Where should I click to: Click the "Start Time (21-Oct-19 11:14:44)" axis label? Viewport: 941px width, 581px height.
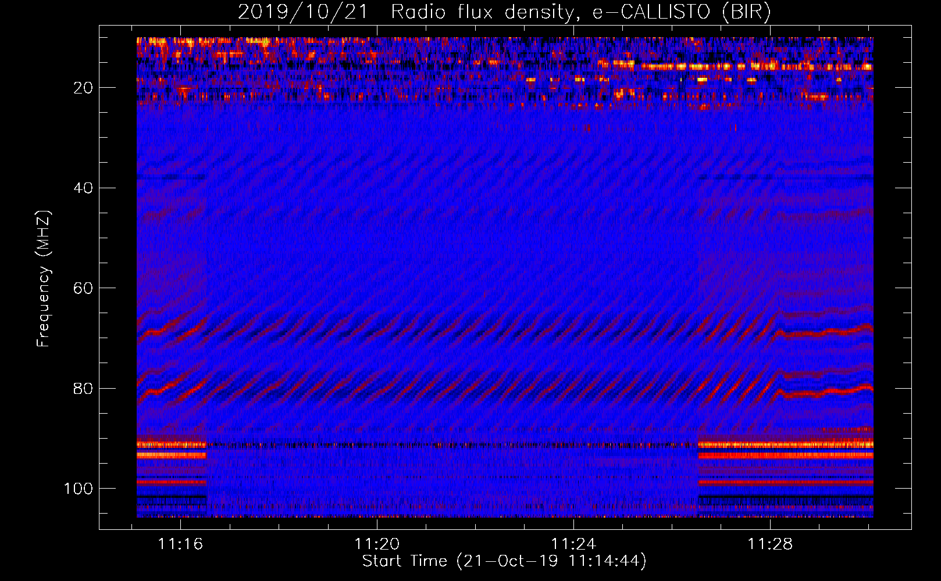504,561
